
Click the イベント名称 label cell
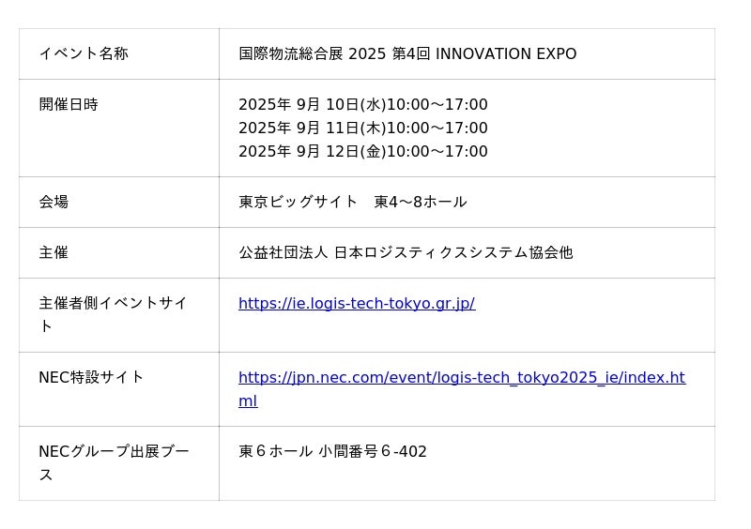tap(84, 54)
